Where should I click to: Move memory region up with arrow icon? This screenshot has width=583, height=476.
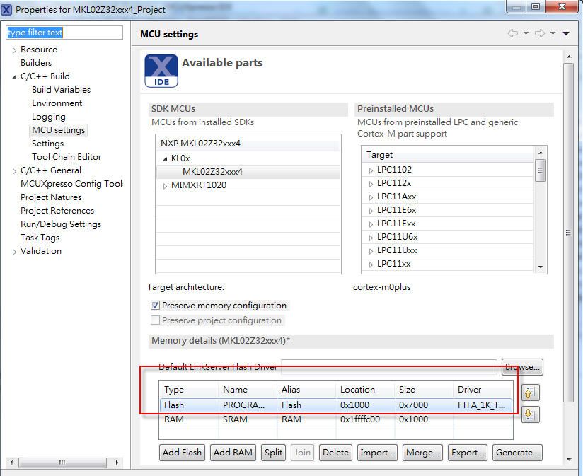pos(530,393)
